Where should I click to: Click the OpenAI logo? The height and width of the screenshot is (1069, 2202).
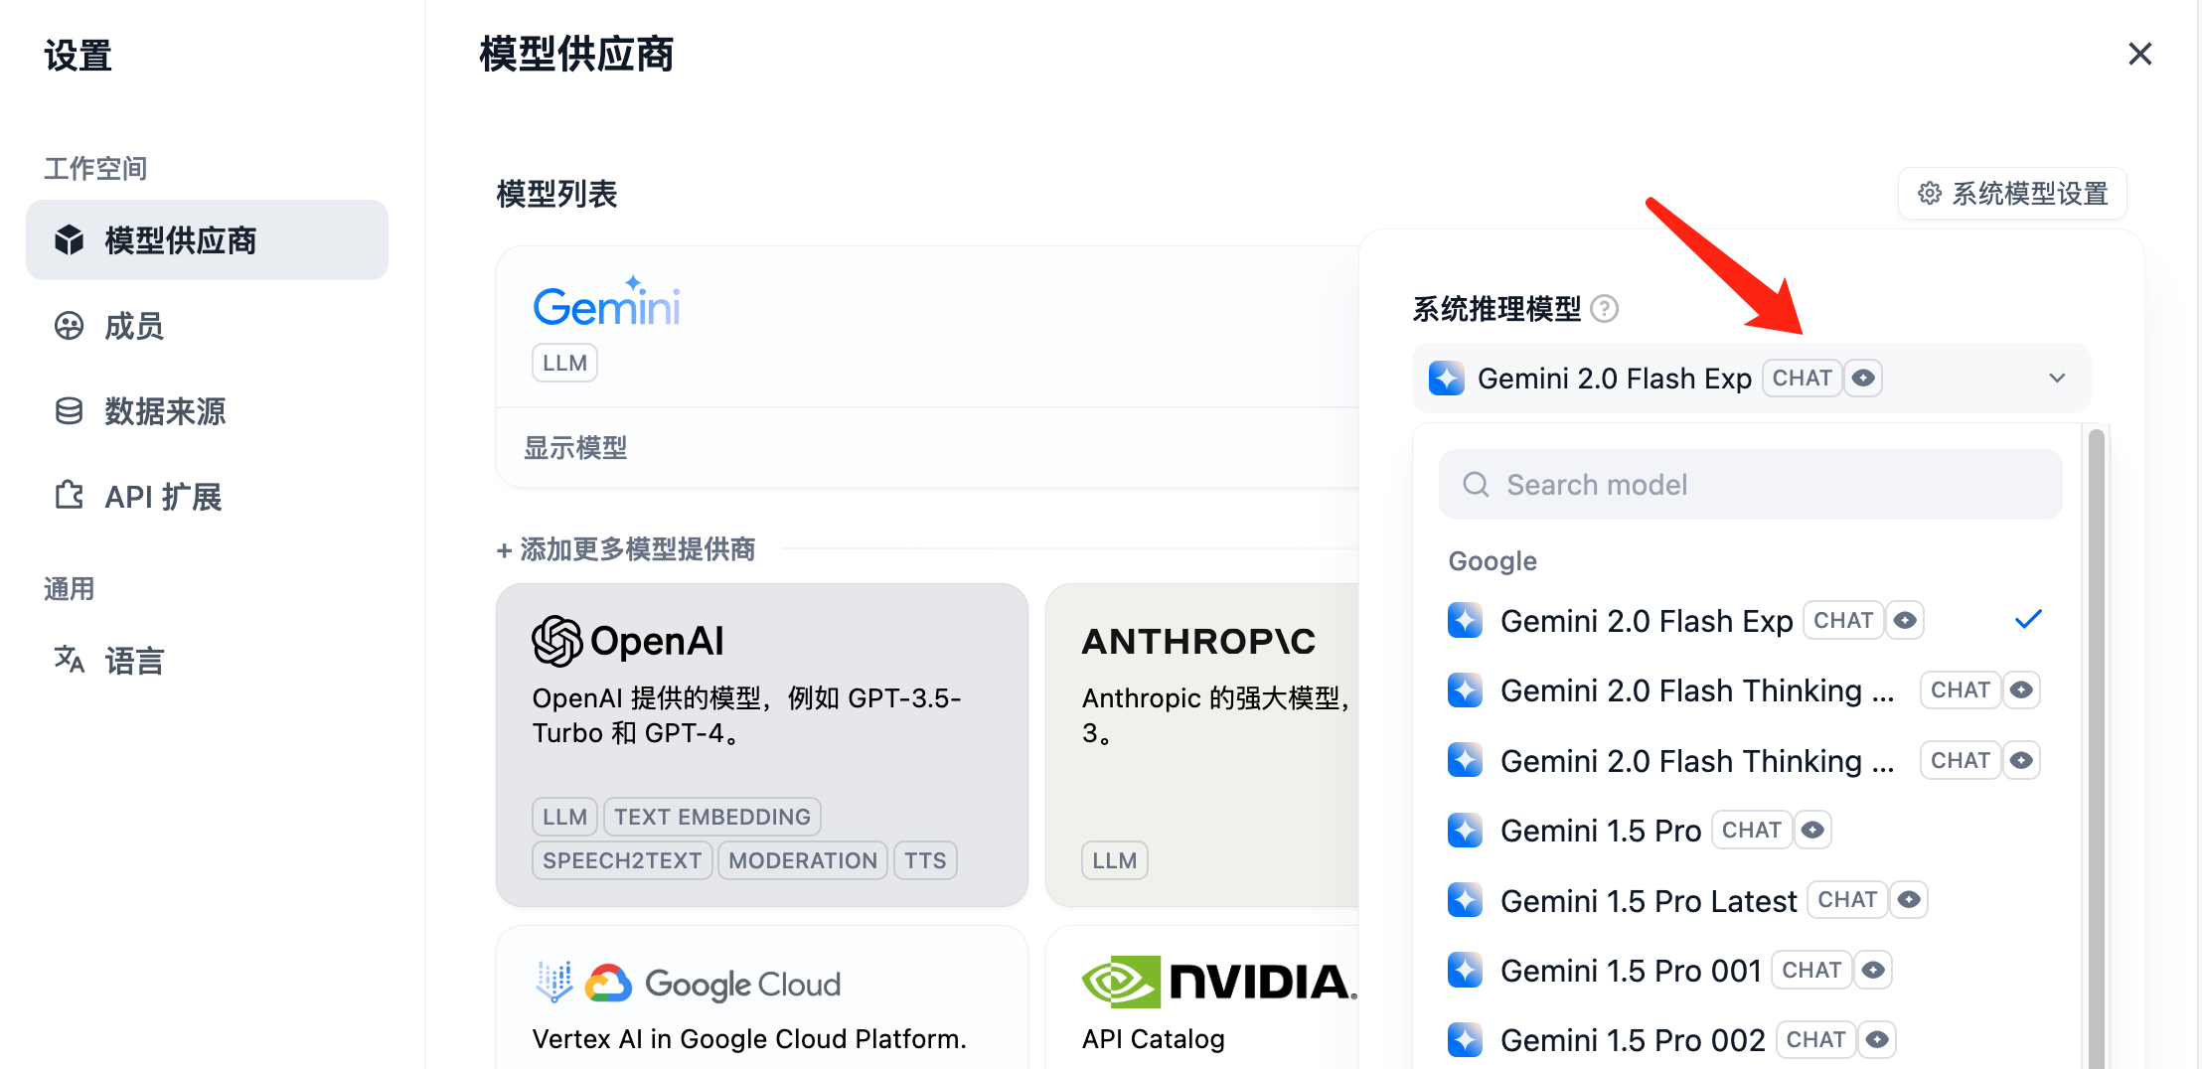pos(628,641)
